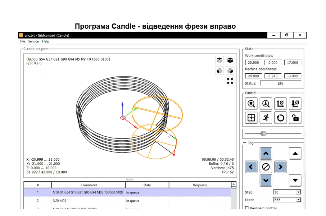The width and height of the screenshot is (326, 216).
Task: Open the Feed value dropdown
Action: pyautogui.click(x=298, y=200)
